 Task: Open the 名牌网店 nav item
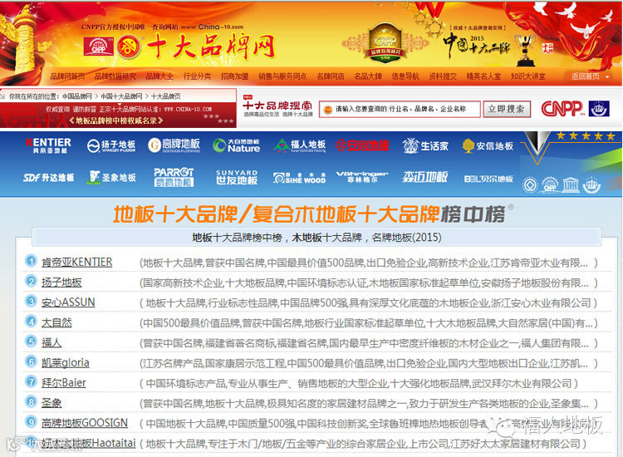331,76
